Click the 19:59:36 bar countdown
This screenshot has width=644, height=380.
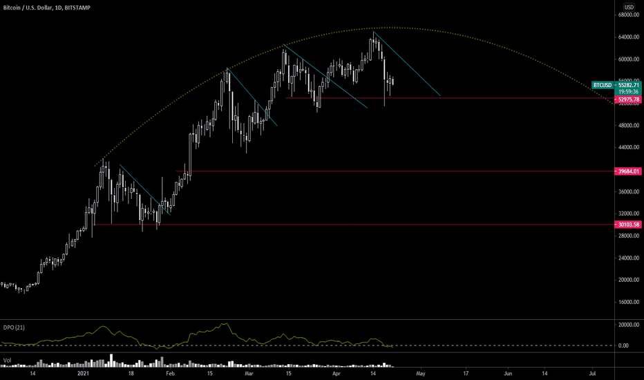(629, 92)
